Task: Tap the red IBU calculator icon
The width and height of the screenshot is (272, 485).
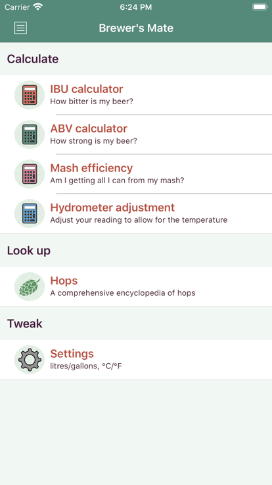Action: (30, 95)
